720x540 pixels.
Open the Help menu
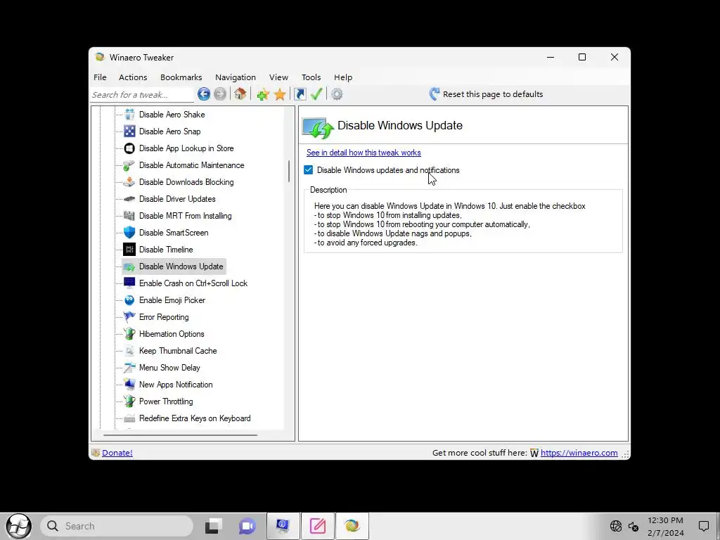pos(343,77)
